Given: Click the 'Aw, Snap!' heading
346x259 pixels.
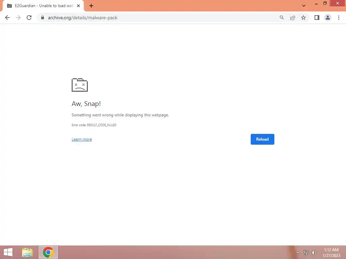Looking at the screenshot, I should [x=86, y=104].
